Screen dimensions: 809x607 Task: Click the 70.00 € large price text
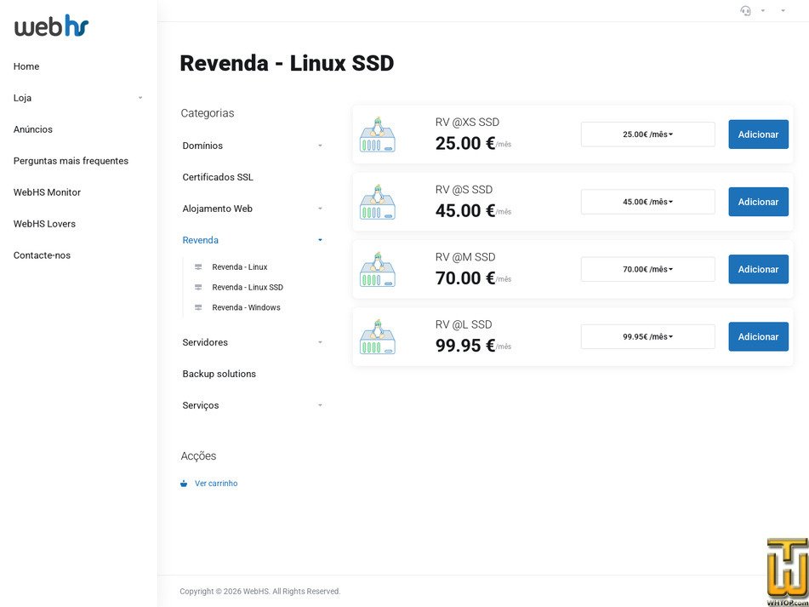pos(465,278)
